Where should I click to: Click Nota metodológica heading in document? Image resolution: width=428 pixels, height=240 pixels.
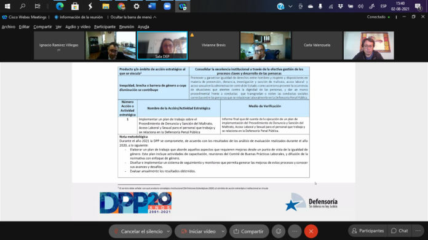point(133,137)
